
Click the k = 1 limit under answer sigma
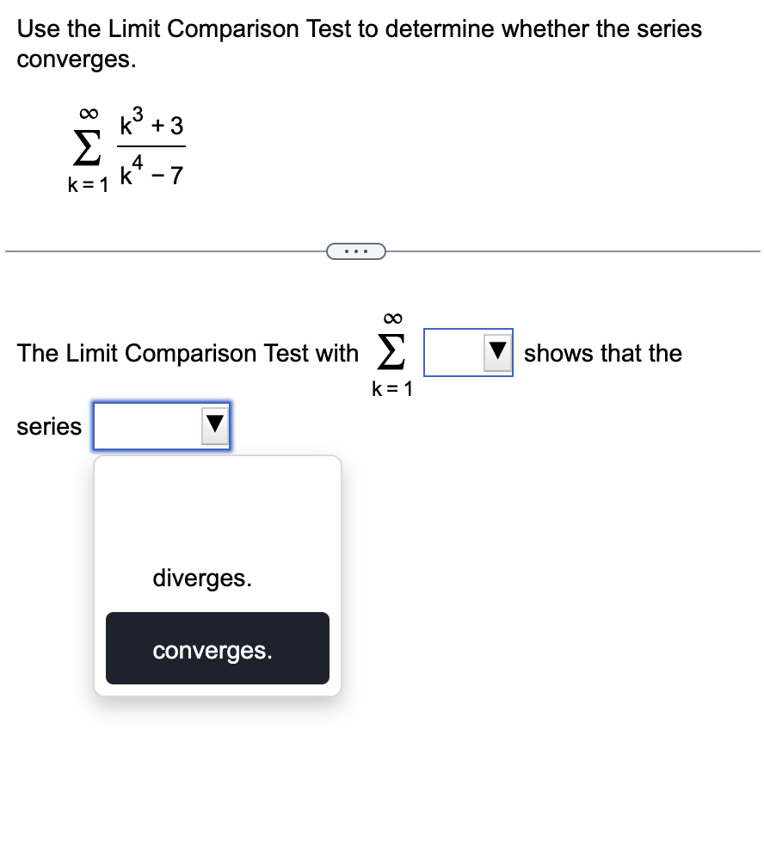[392, 389]
